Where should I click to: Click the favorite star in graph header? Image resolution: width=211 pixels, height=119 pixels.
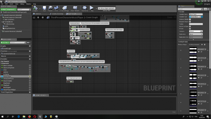pos(34,18)
